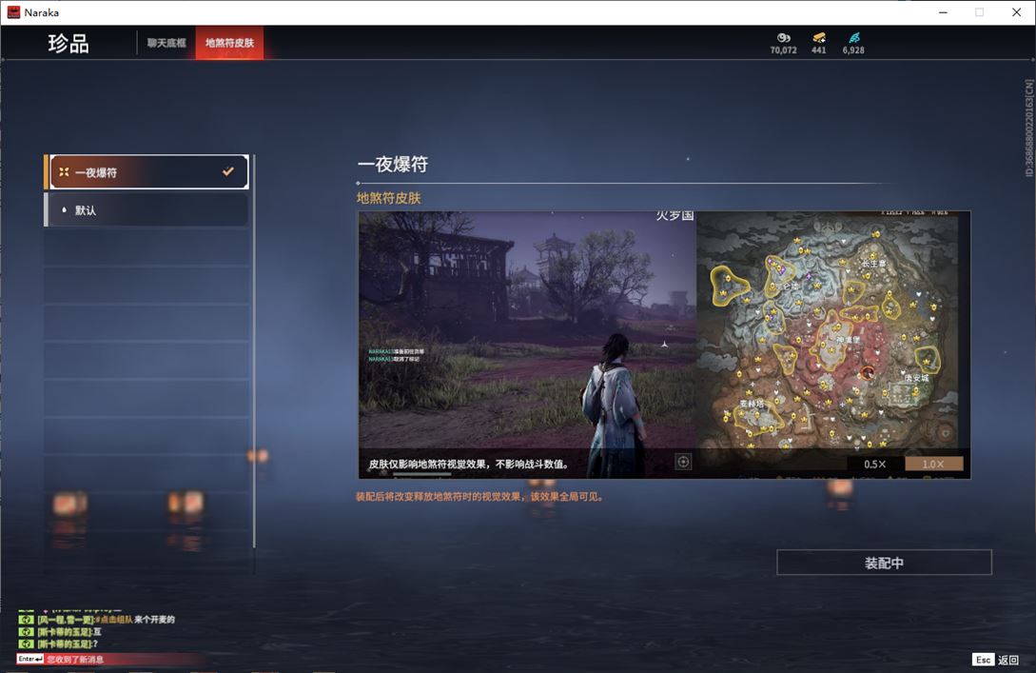Click the circular target icon in preview
This screenshot has width=1036, height=673.
(683, 462)
